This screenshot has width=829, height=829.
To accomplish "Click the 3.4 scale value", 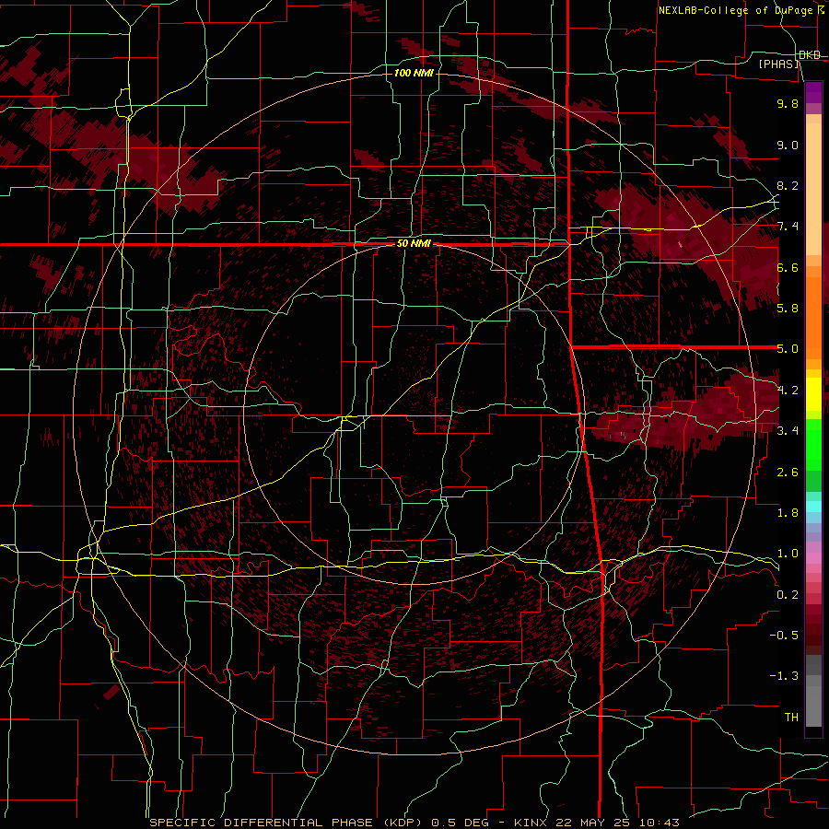I will (x=788, y=431).
